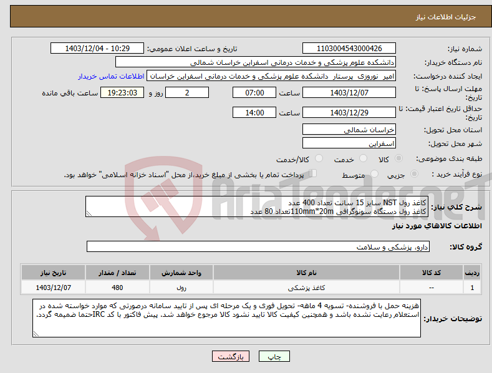Click the announcement date field 1403/12/04 - 10:29
The height and width of the screenshot is (373, 492).
tap(97, 49)
